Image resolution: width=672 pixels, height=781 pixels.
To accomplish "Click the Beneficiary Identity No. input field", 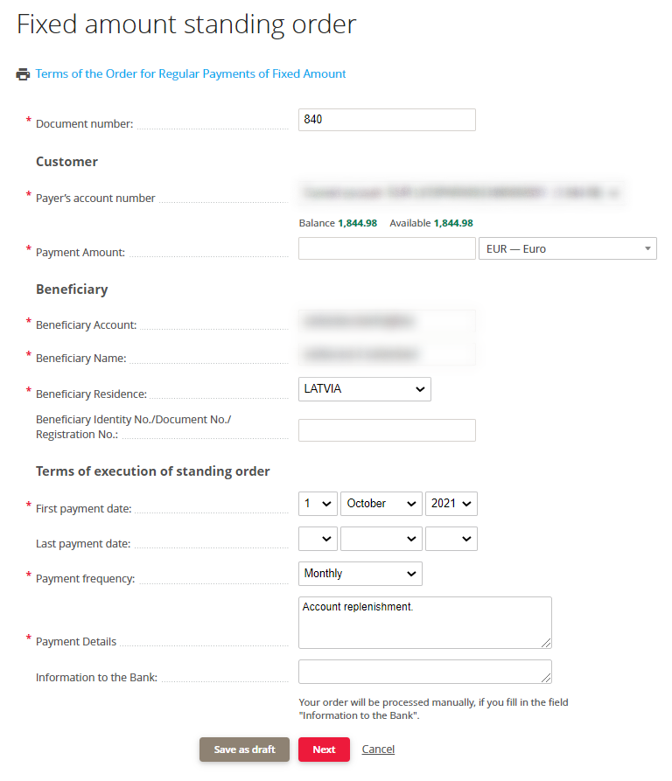I will (x=387, y=430).
